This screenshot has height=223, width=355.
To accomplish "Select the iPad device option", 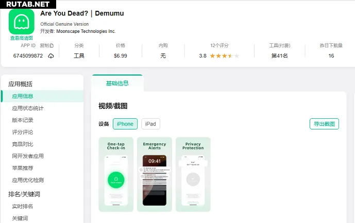I will pos(150,124).
